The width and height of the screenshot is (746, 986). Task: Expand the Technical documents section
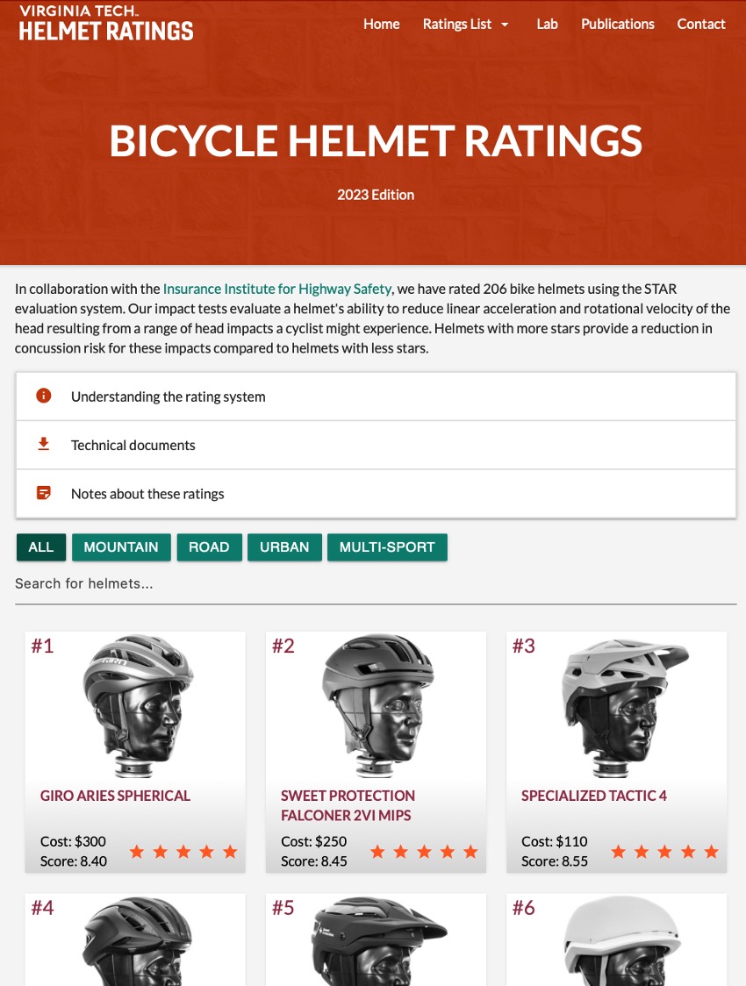(x=376, y=446)
